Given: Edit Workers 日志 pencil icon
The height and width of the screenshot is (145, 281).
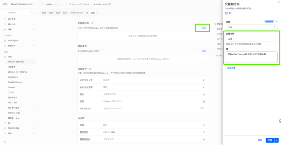Looking at the screenshot, I should (204, 80).
